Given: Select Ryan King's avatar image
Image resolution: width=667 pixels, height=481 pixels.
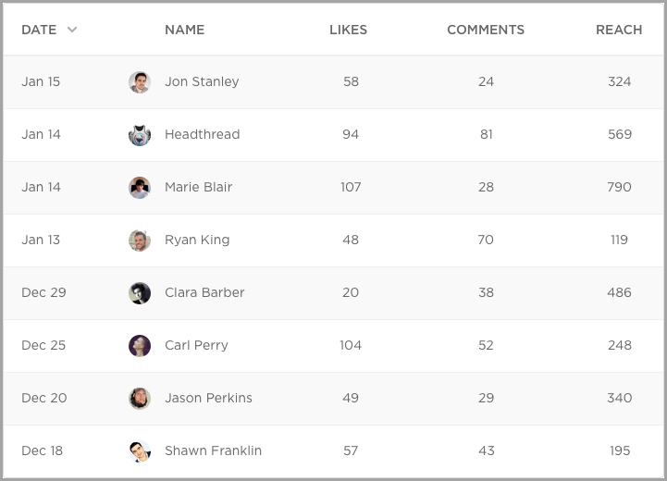Looking at the screenshot, I should click(140, 240).
